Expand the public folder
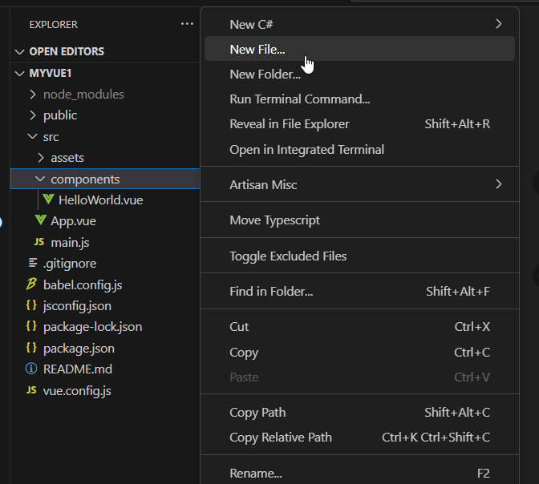The image size is (539, 484). tap(33, 115)
